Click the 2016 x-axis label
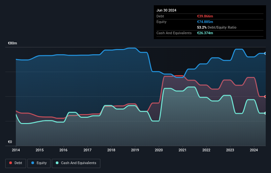The height and width of the screenshot is (173, 271). pyautogui.click(x=63, y=150)
